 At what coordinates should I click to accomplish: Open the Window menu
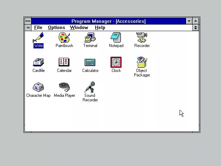79,27
